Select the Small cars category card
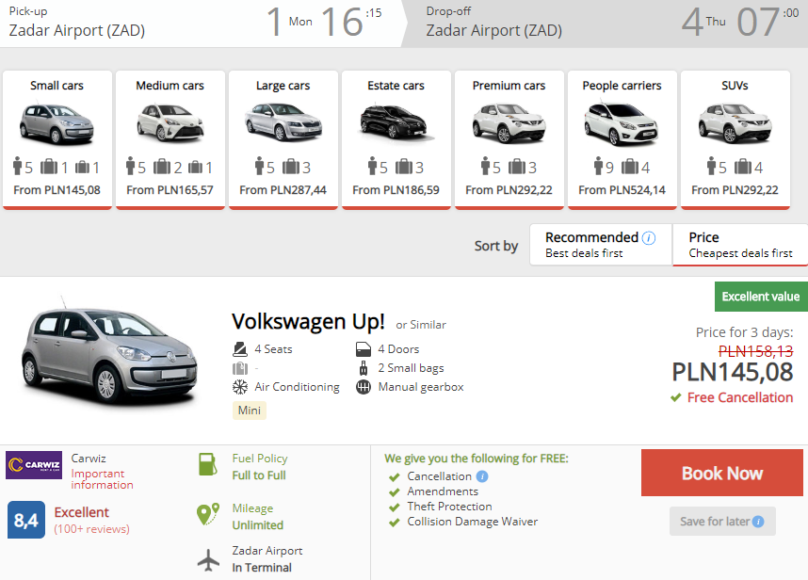This screenshot has height=580, width=808. 57,139
